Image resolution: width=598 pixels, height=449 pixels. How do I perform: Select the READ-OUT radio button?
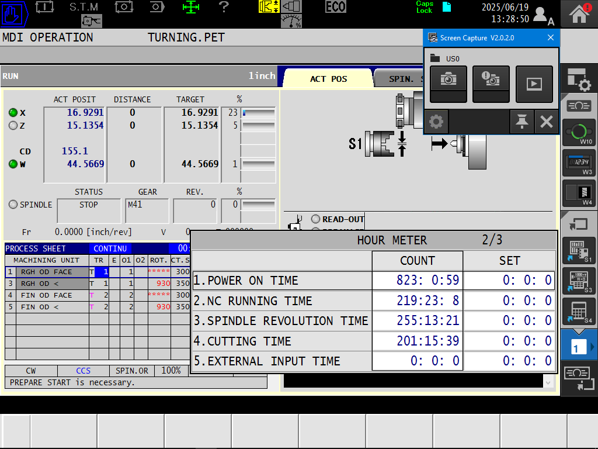[x=316, y=219]
